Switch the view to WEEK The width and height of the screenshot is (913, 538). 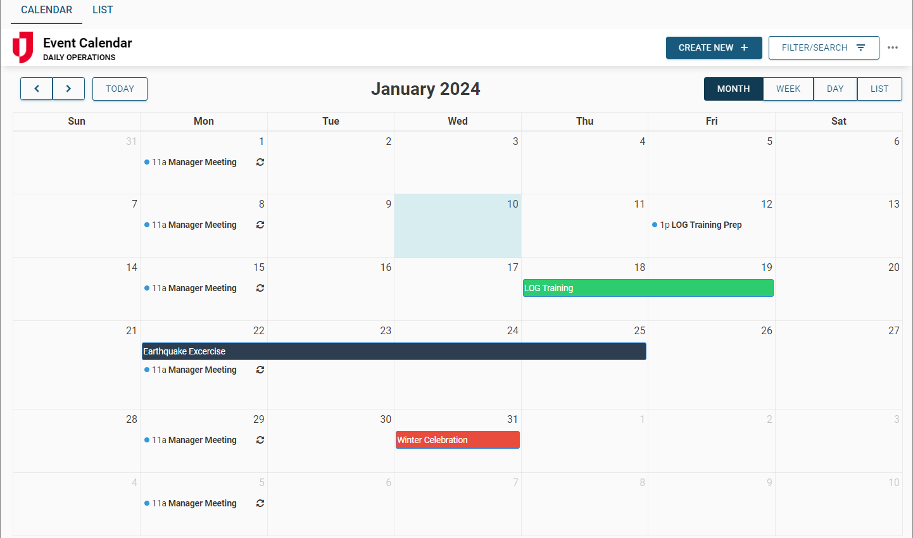[x=788, y=89]
